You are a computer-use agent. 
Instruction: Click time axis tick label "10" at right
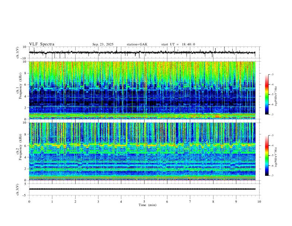[x=259, y=202]
